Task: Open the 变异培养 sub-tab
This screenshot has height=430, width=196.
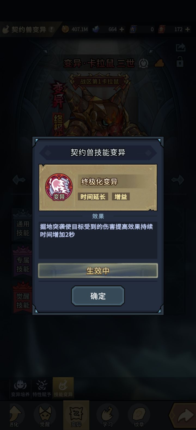Action: (20, 388)
